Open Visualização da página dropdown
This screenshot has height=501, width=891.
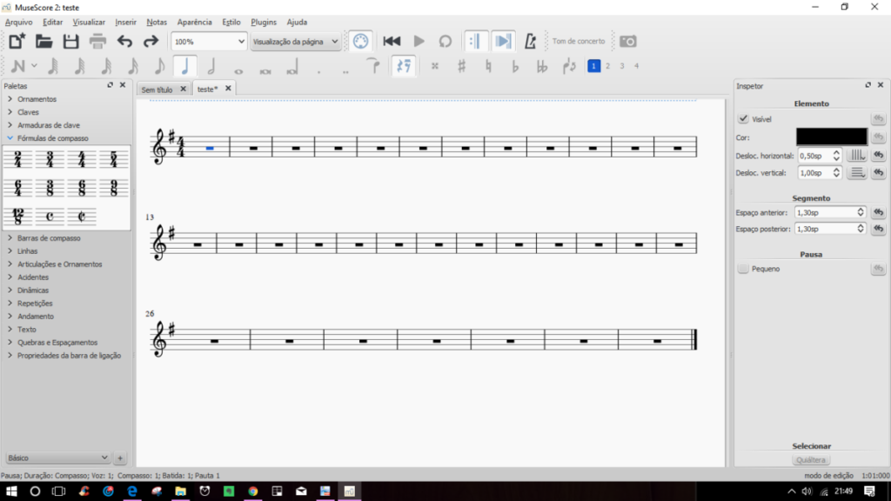click(x=295, y=41)
